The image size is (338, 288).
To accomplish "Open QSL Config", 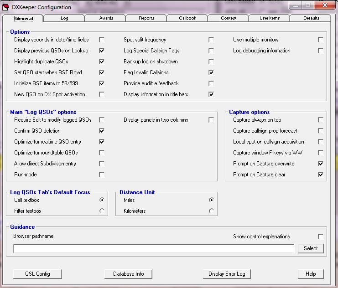I will 37,274.
